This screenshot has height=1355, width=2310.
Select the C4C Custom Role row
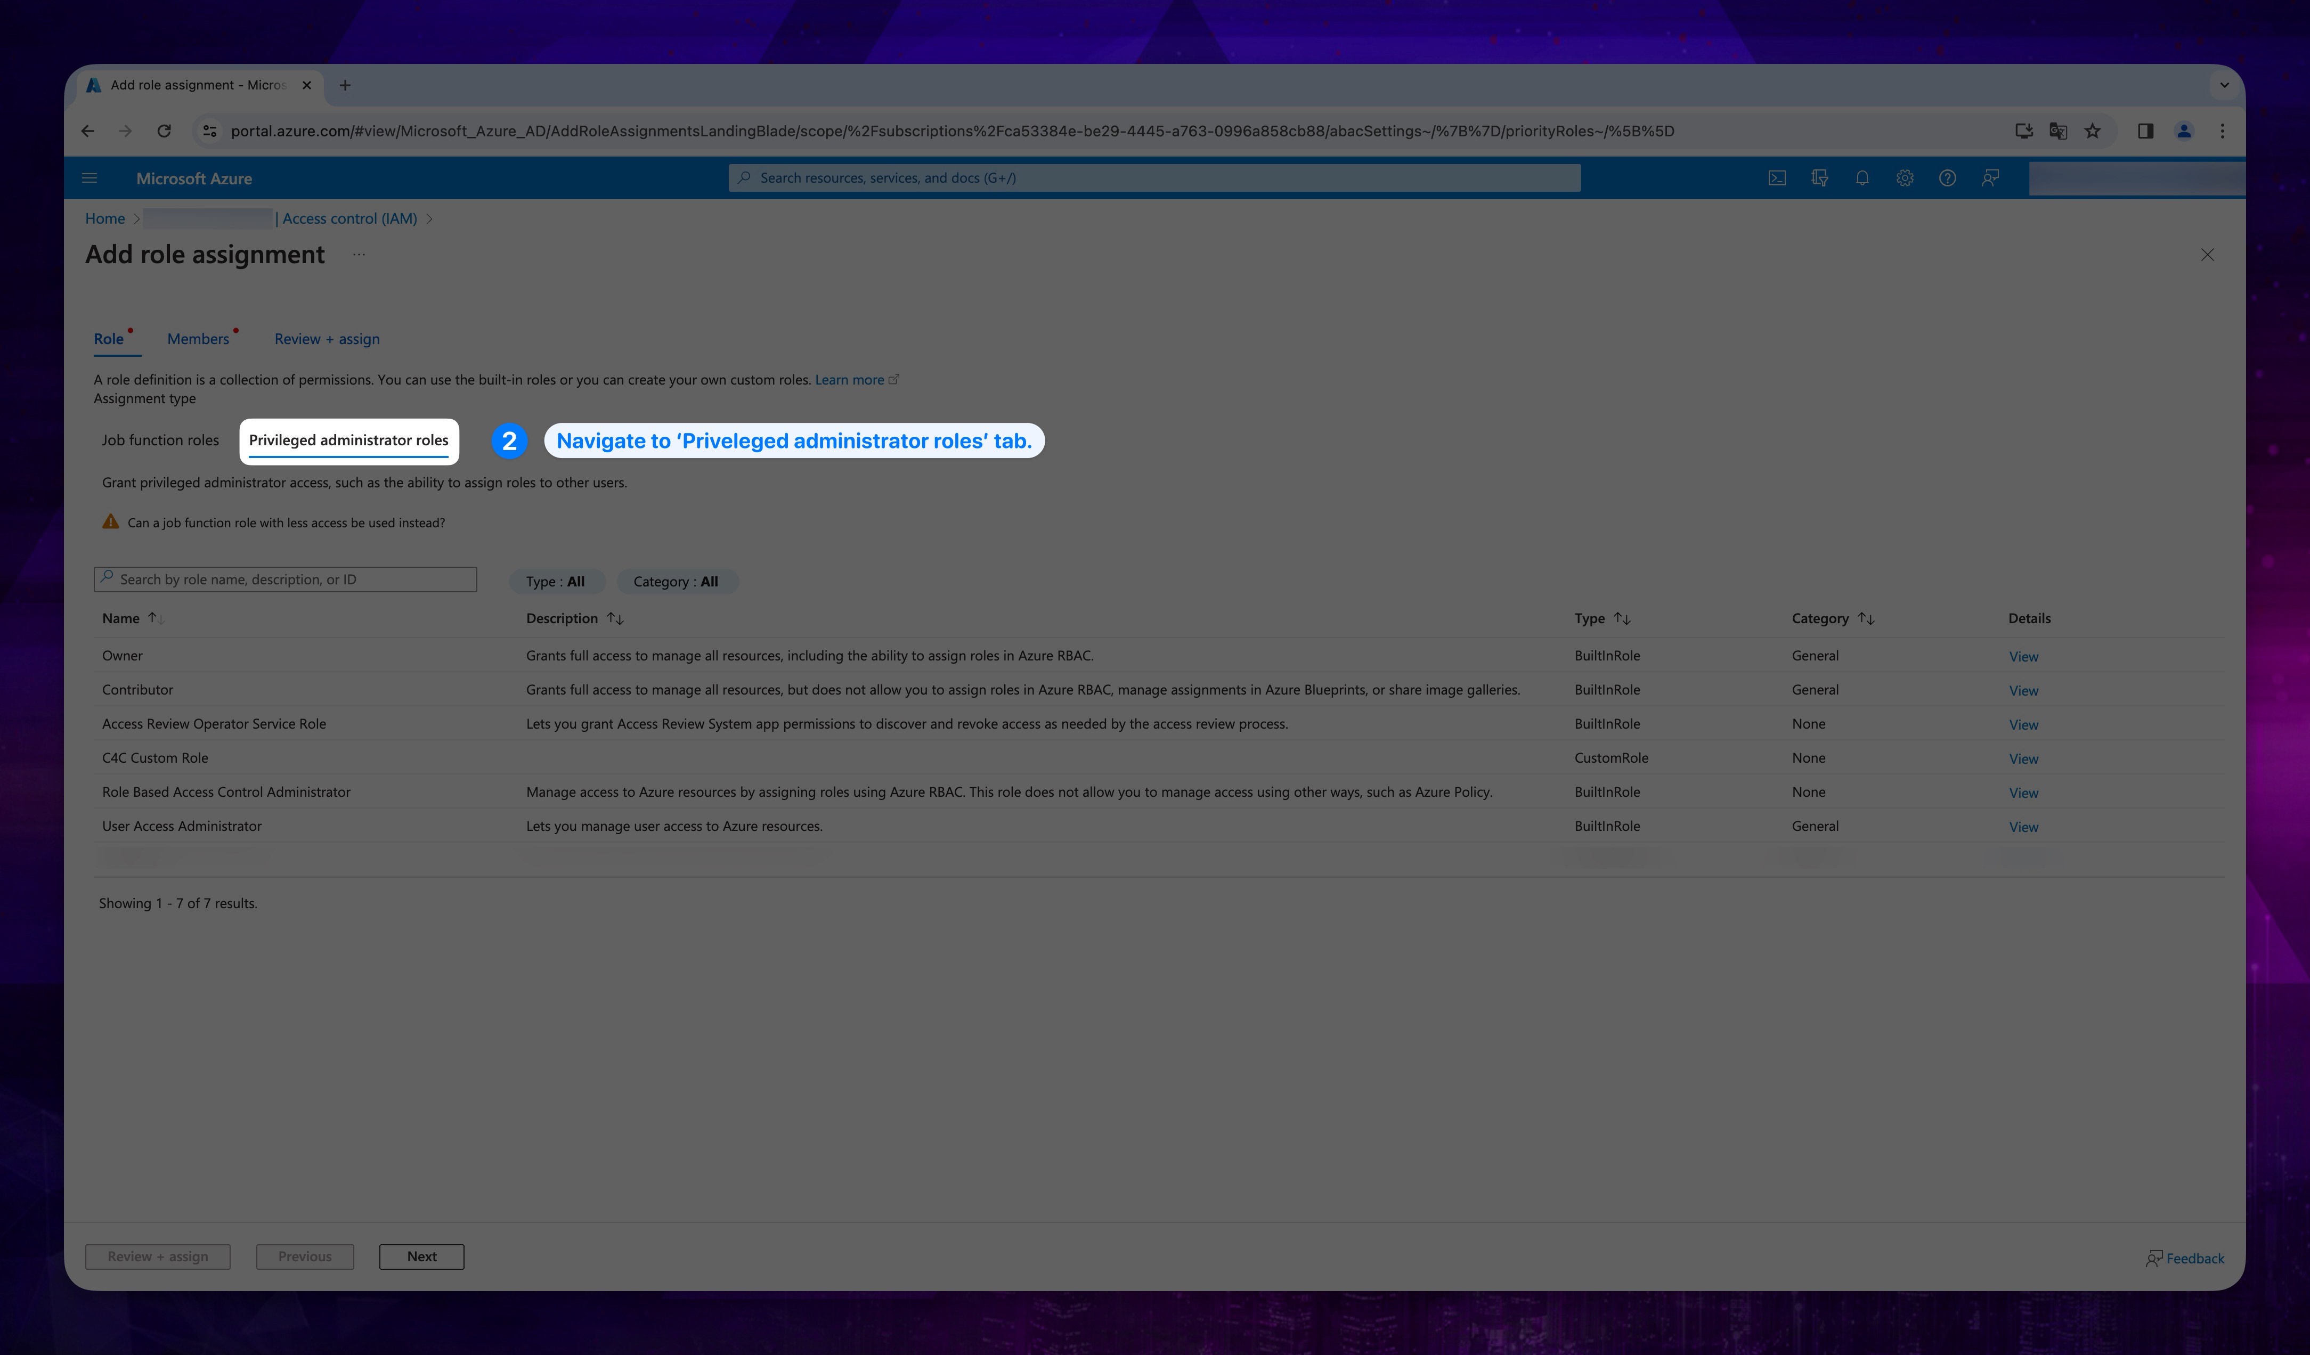(1159, 757)
